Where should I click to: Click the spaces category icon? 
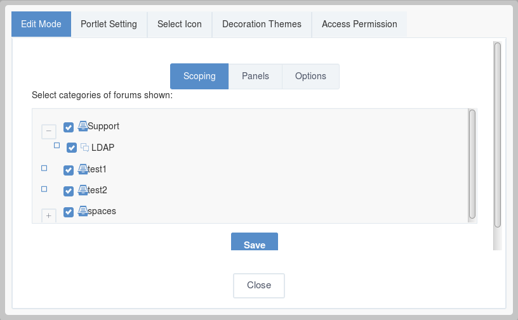(x=83, y=211)
